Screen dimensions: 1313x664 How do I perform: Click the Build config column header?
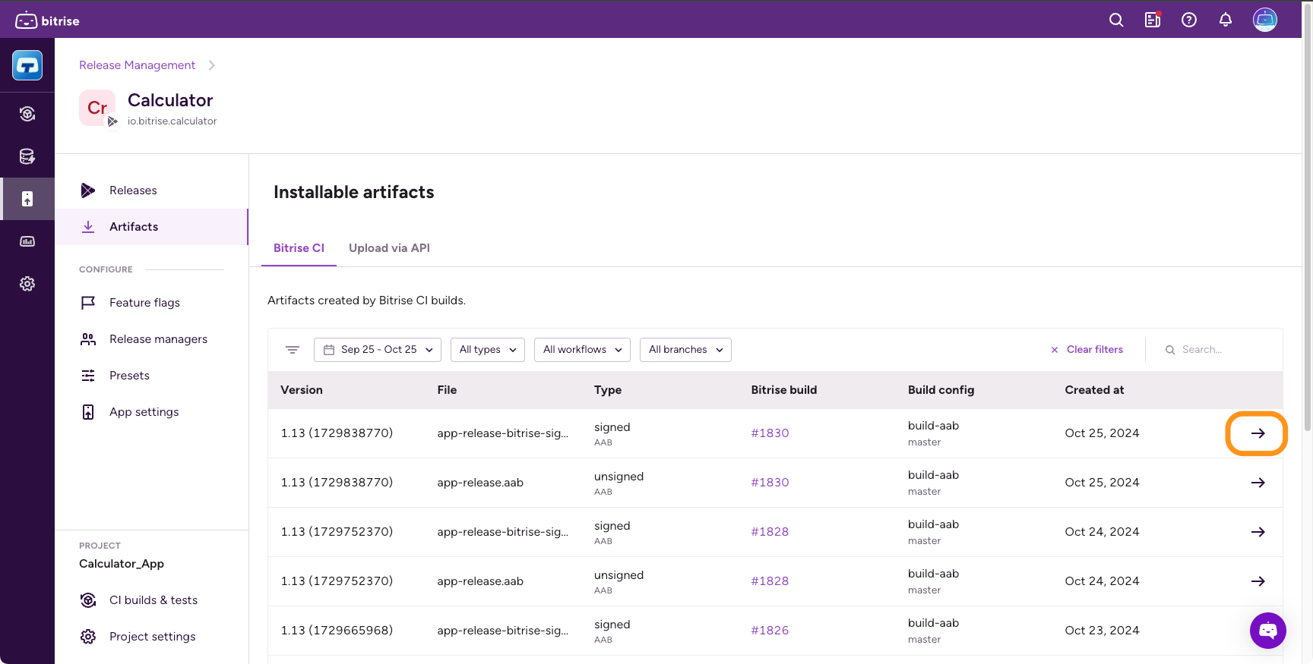tap(941, 390)
